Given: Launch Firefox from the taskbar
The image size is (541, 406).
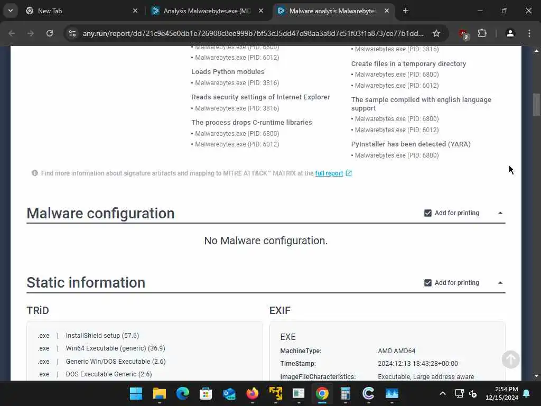Looking at the screenshot, I should click(x=252, y=393).
